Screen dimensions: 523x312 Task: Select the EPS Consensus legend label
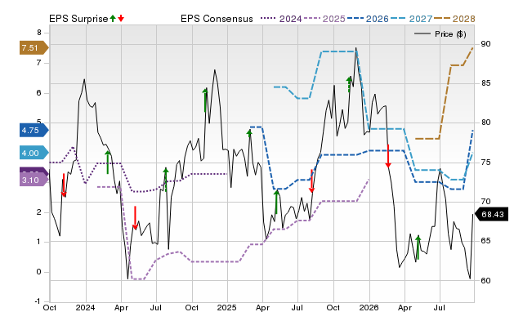(217, 19)
